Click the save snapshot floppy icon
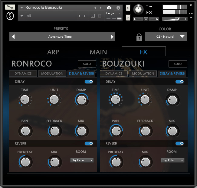 [93, 16]
